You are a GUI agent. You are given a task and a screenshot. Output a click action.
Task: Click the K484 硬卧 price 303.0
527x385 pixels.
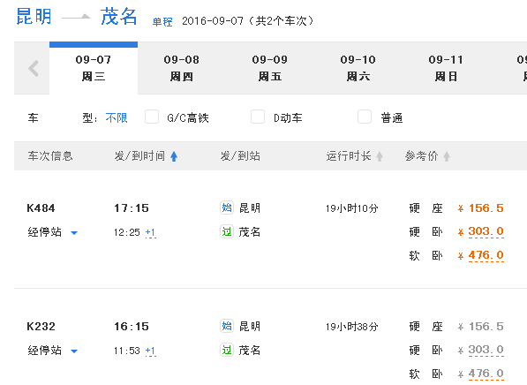tap(486, 231)
